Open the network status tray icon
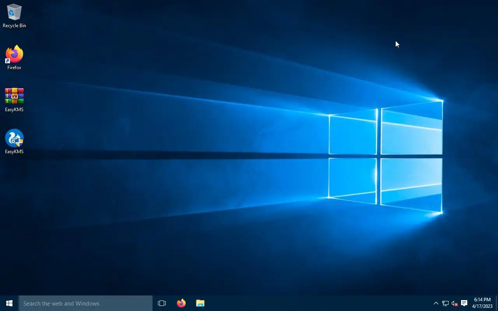Viewport: 498px width, 311px height. [x=445, y=303]
